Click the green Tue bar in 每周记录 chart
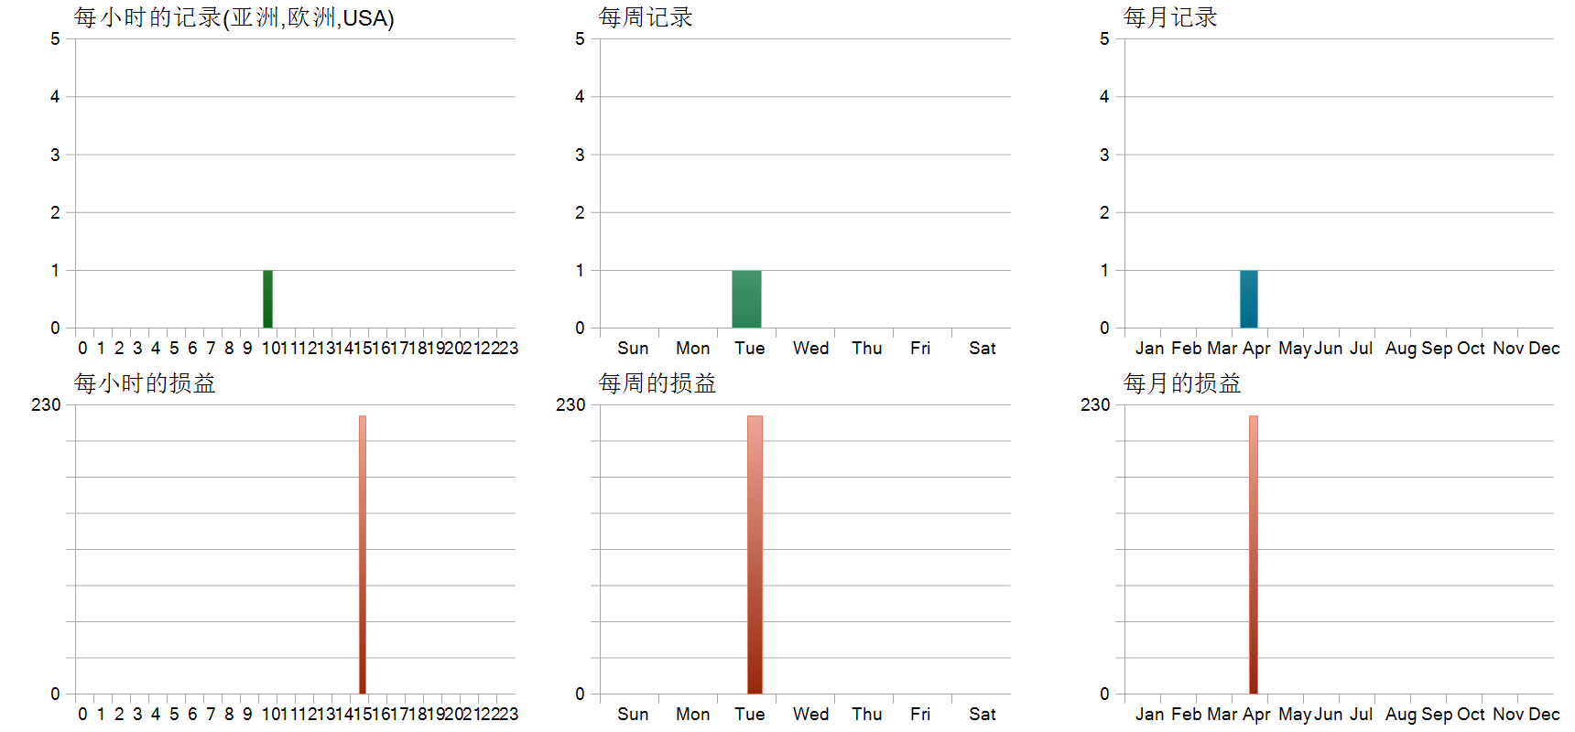This screenshot has width=1575, height=732. [x=746, y=299]
